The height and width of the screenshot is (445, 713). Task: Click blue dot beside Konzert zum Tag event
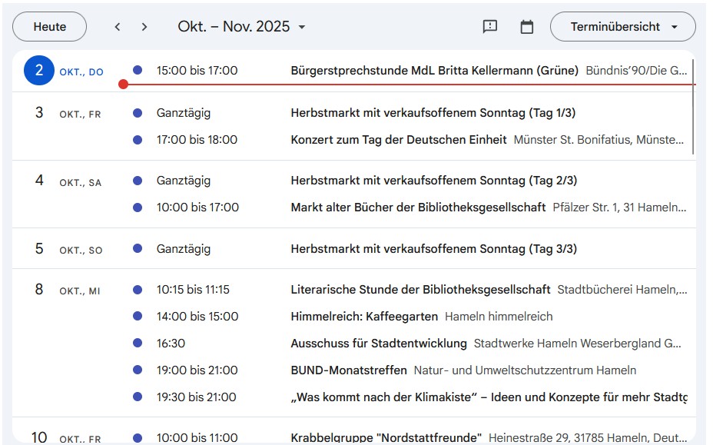[138, 140]
